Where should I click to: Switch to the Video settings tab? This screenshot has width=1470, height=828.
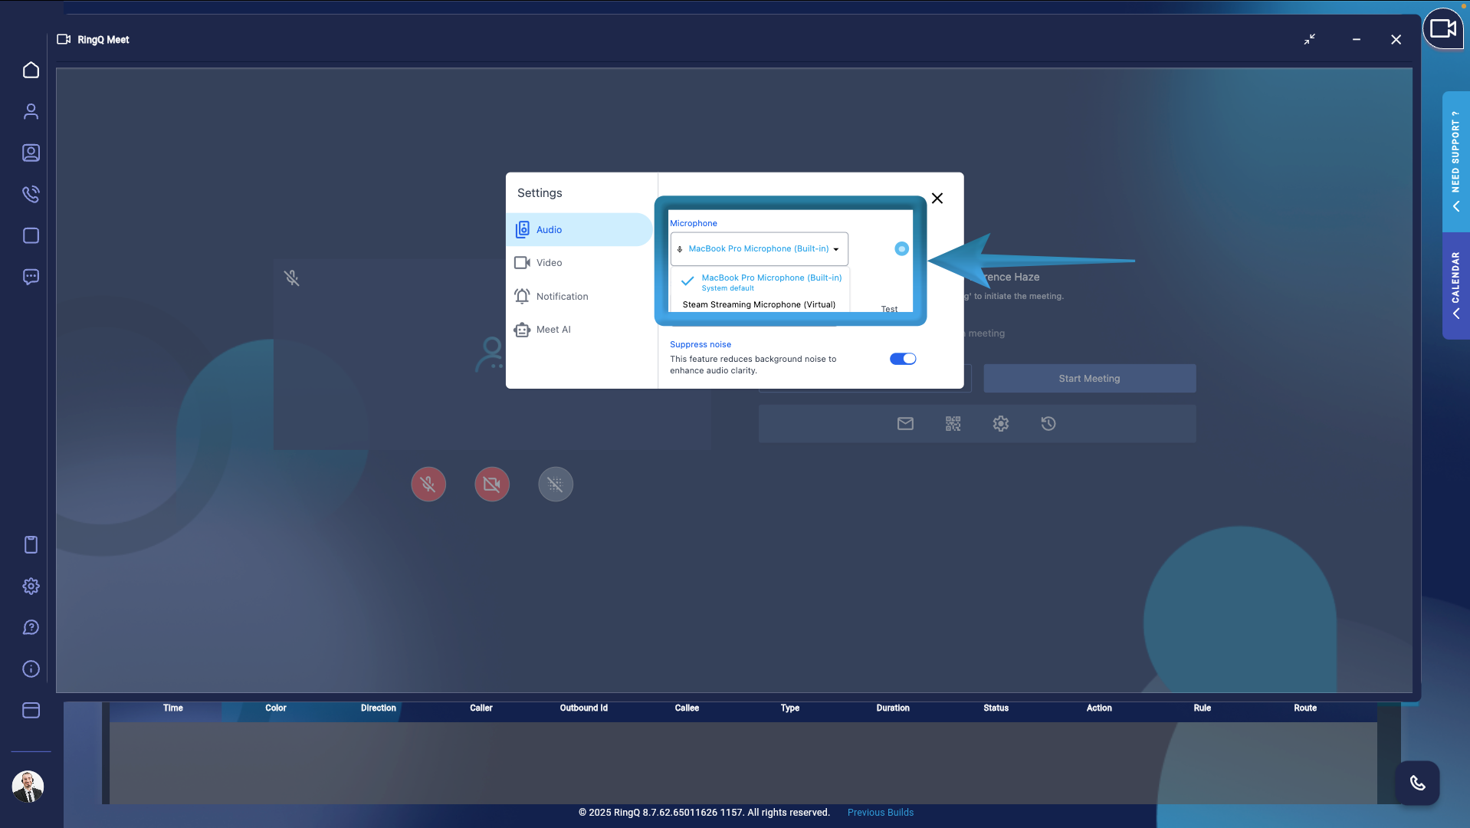pyautogui.click(x=549, y=262)
